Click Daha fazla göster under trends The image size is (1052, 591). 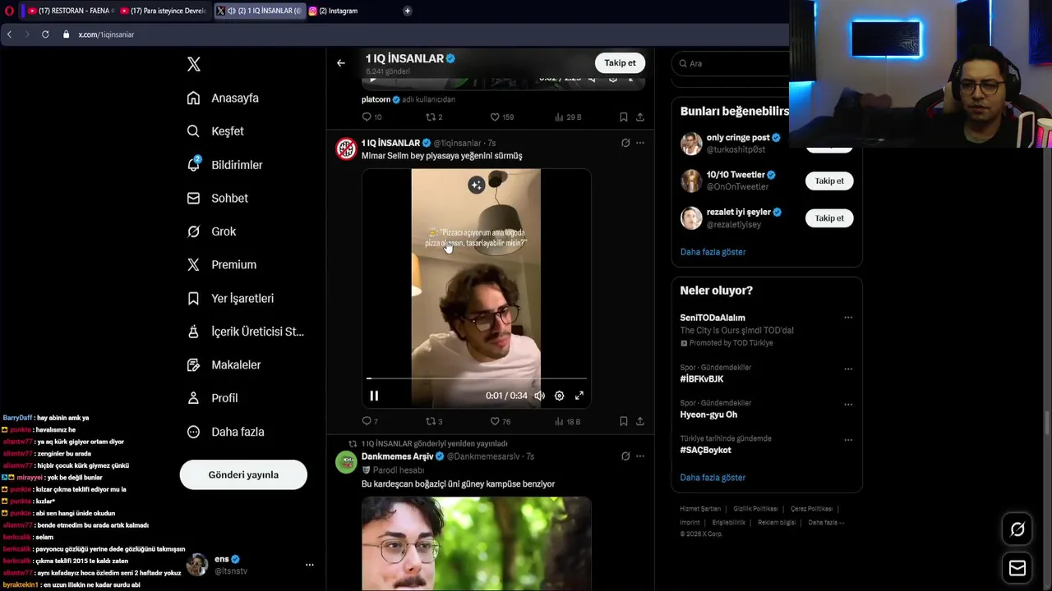[x=713, y=478]
